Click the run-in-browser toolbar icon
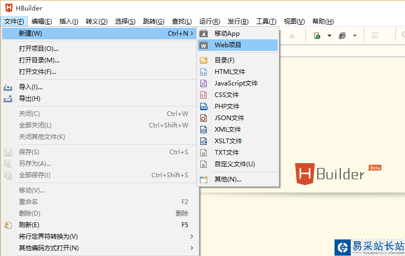405x256 pixels. [x=317, y=36]
